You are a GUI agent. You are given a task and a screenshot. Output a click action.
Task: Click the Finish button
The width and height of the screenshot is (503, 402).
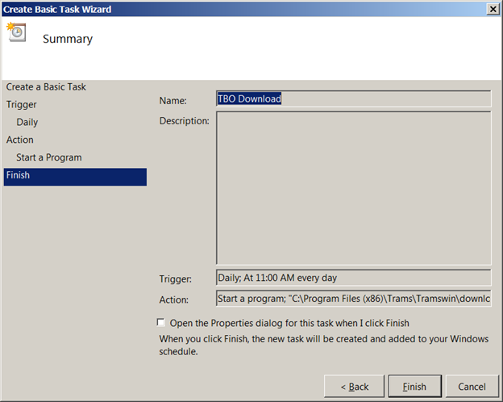coord(415,386)
